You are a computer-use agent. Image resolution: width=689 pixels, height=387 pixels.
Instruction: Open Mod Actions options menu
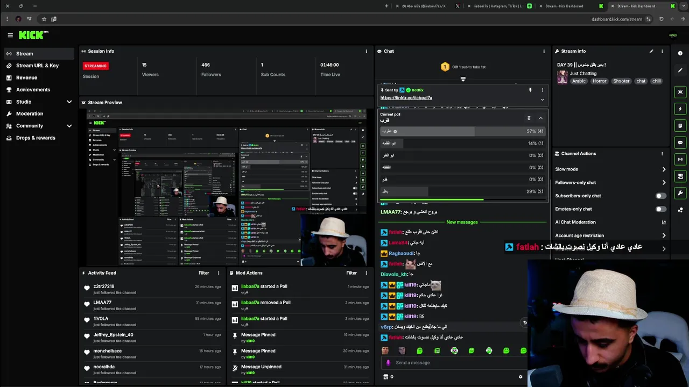coord(366,273)
